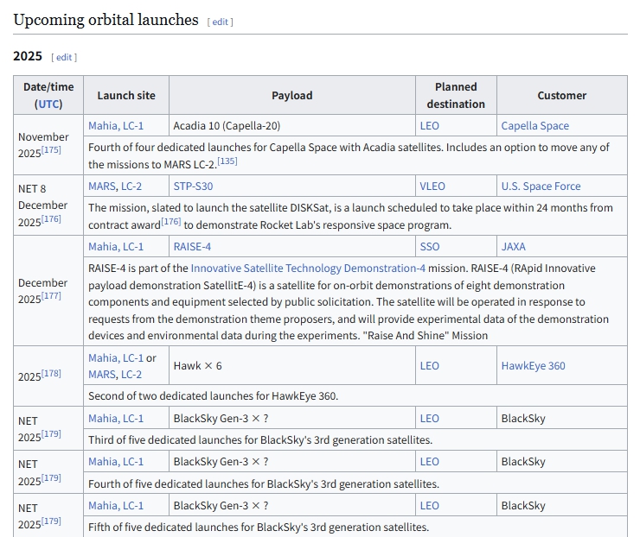Select the Customer column header
The height and width of the screenshot is (537, 640).
click(x=562, y=95)
